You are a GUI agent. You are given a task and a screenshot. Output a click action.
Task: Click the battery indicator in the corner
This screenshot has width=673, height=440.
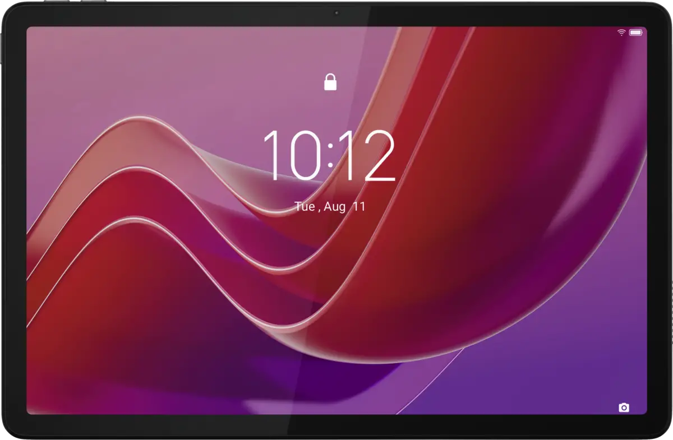coord(637,33)
